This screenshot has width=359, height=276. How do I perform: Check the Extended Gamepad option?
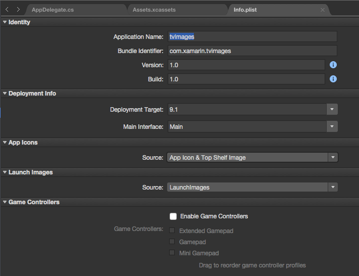click(x=172, y=231)
